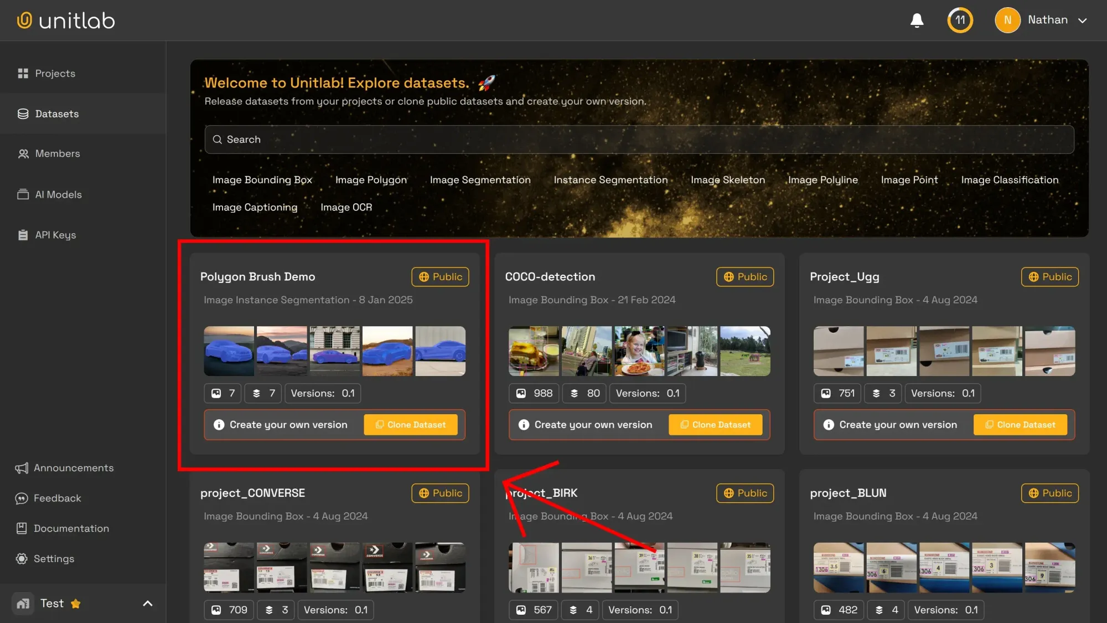Click the dataset search field
Image resolution: width=1107 pixels, height=623 pixels.
[x=639, y=140]
